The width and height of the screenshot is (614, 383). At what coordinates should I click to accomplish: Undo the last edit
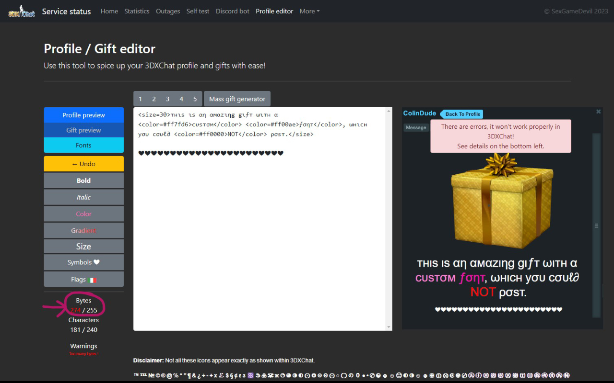(x=83, y=163)
